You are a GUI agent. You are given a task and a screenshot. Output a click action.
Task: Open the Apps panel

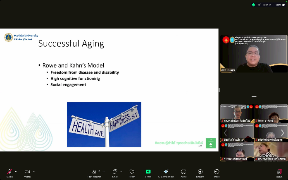[183, 173]
